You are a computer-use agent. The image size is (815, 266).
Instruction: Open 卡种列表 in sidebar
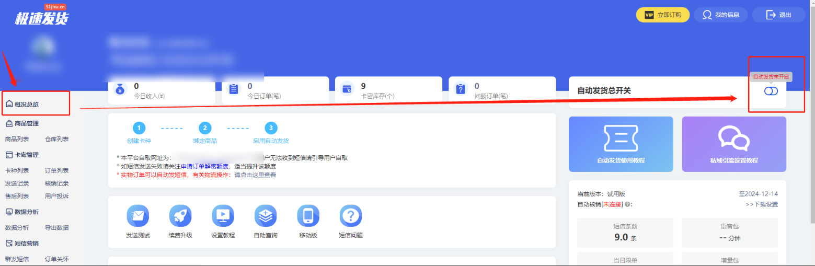[x=17, y=170]
